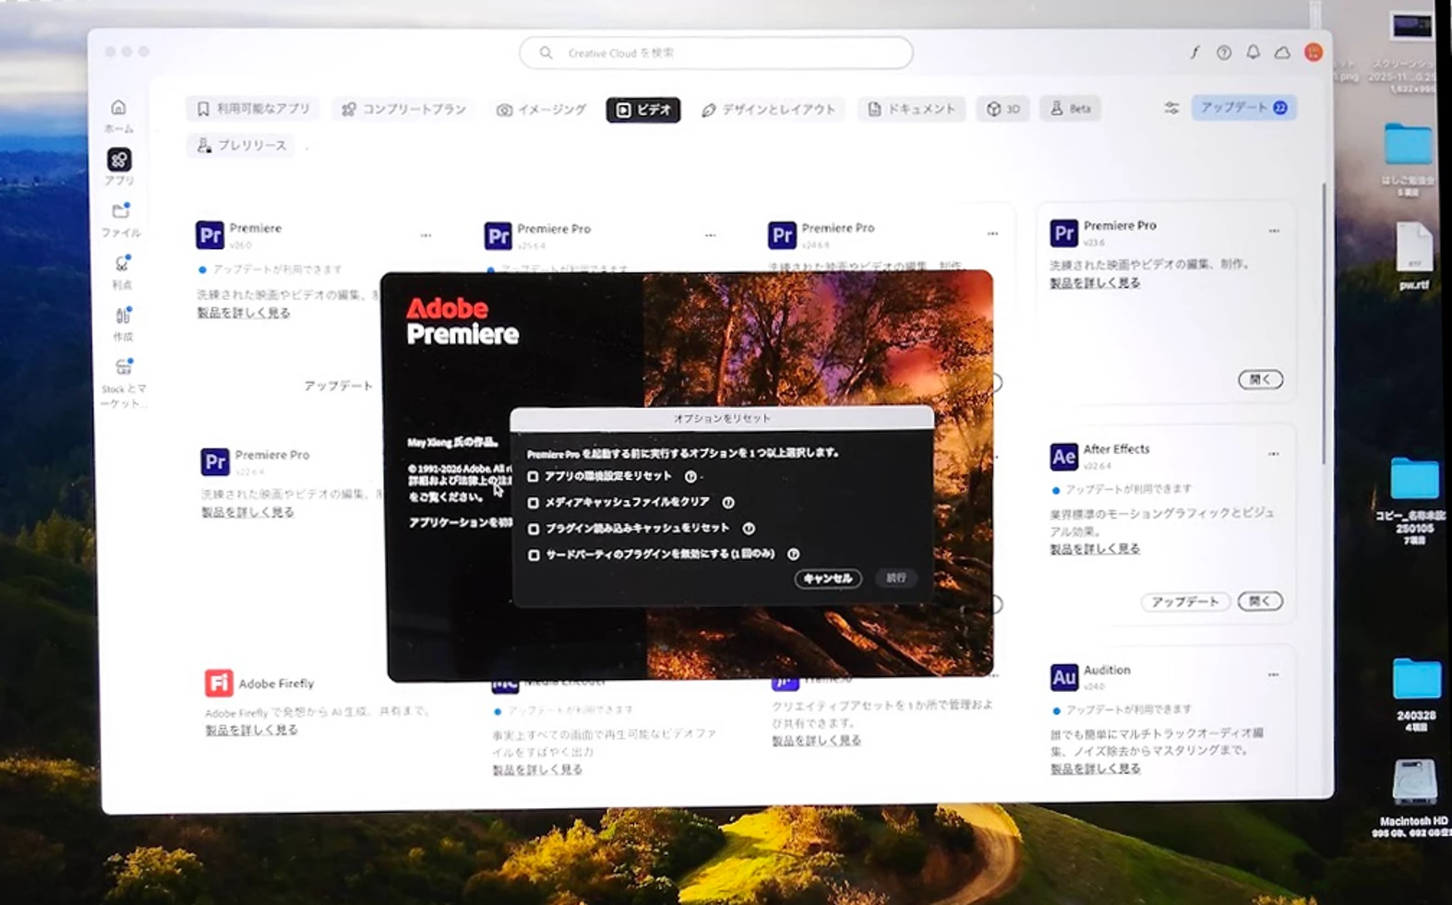The image size is (1452, 905).
Task: Follow 製品を詳しく見る link for Premiere Pro v23.6
Action: 1095,282
